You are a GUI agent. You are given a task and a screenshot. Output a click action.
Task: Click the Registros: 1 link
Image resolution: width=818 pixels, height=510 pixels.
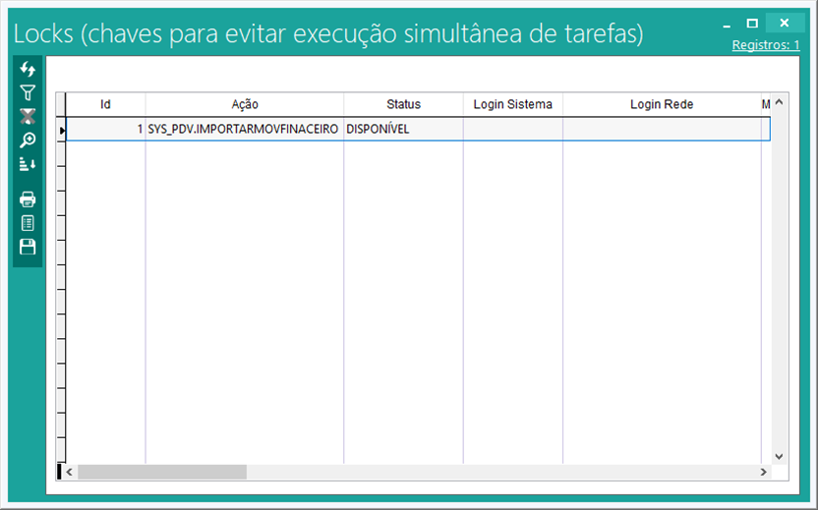765,45
